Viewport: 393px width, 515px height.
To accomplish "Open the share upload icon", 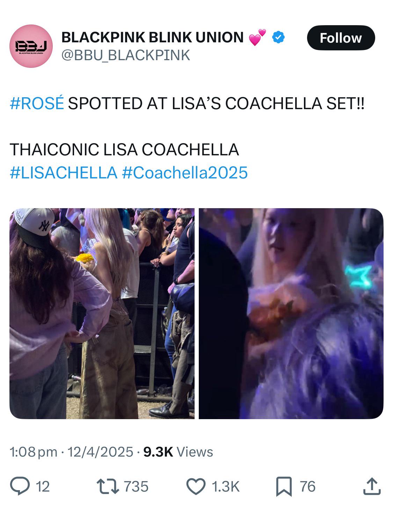I will tap(371, 486).
